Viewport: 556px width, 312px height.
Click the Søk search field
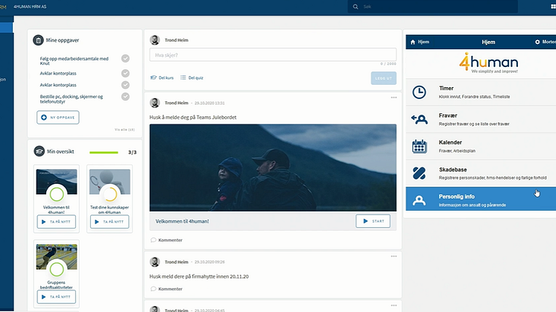pos(432,7)
